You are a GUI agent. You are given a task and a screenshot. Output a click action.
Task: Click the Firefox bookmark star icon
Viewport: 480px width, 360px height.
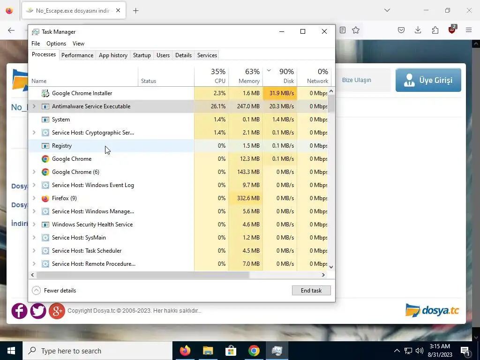point(356,30)
